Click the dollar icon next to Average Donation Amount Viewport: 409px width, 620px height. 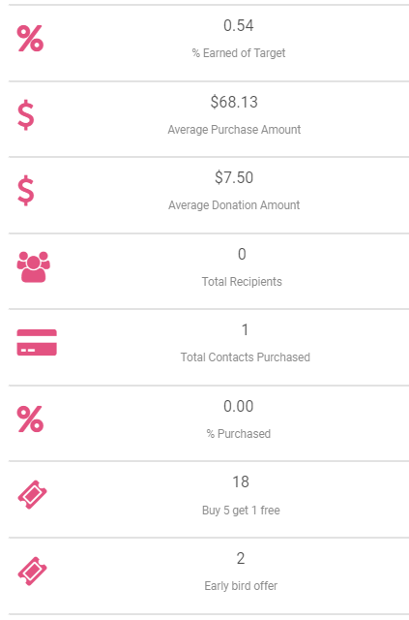[26, 191]
